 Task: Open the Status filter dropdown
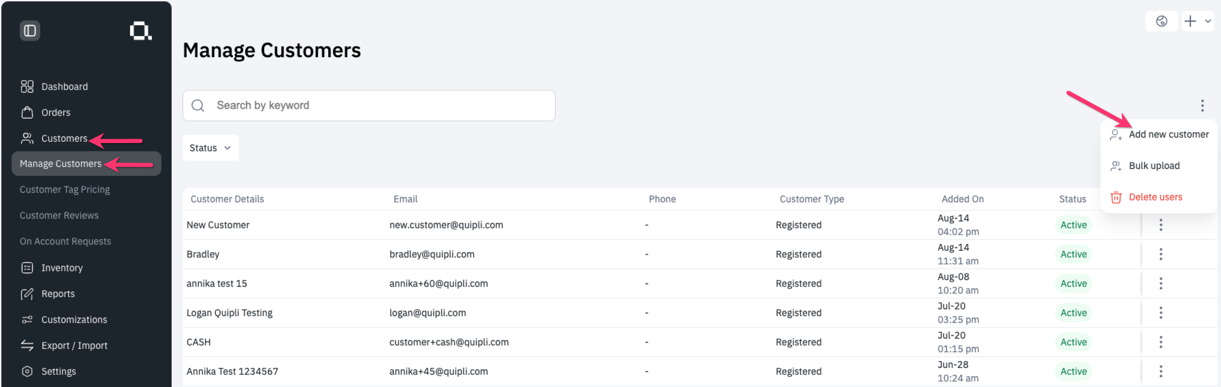coord(210,148)
